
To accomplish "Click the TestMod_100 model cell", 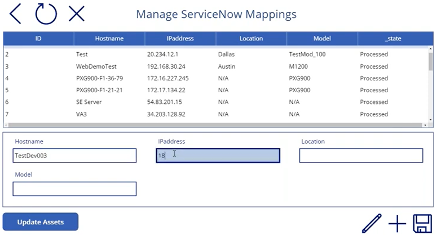I will click(307, 54).
